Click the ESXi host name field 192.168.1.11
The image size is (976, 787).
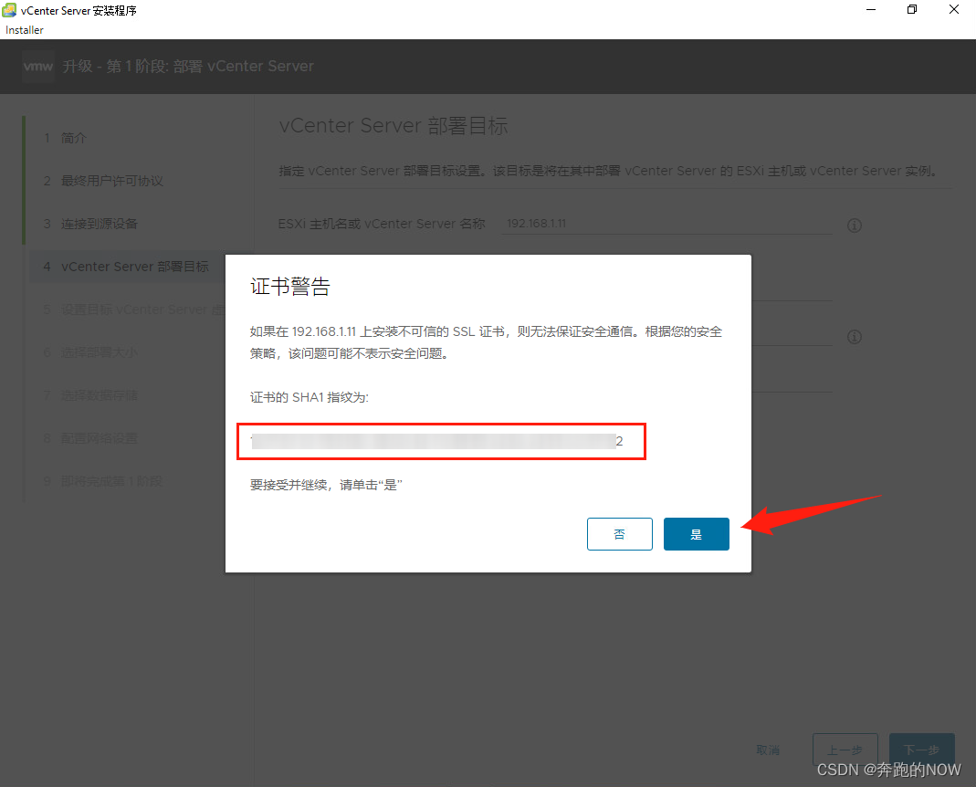[666, 224]
